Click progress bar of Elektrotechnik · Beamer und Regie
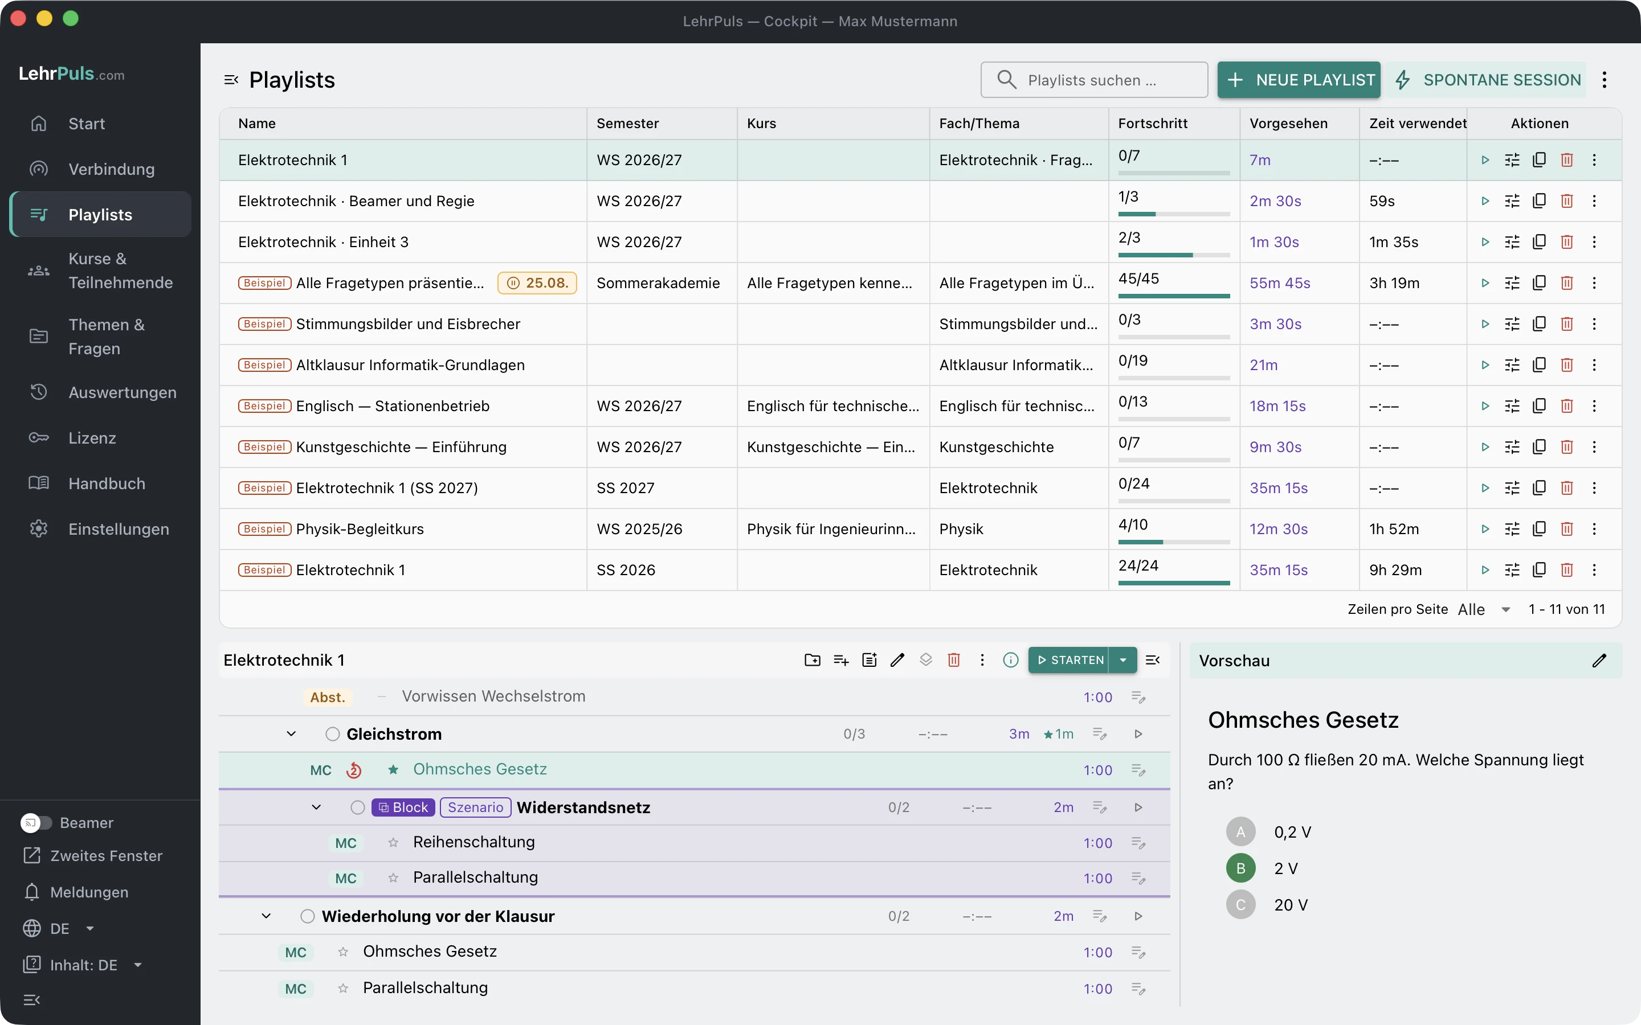Image resolution: width=1641 pixels, height=1025 pixels. [1174, 214]
